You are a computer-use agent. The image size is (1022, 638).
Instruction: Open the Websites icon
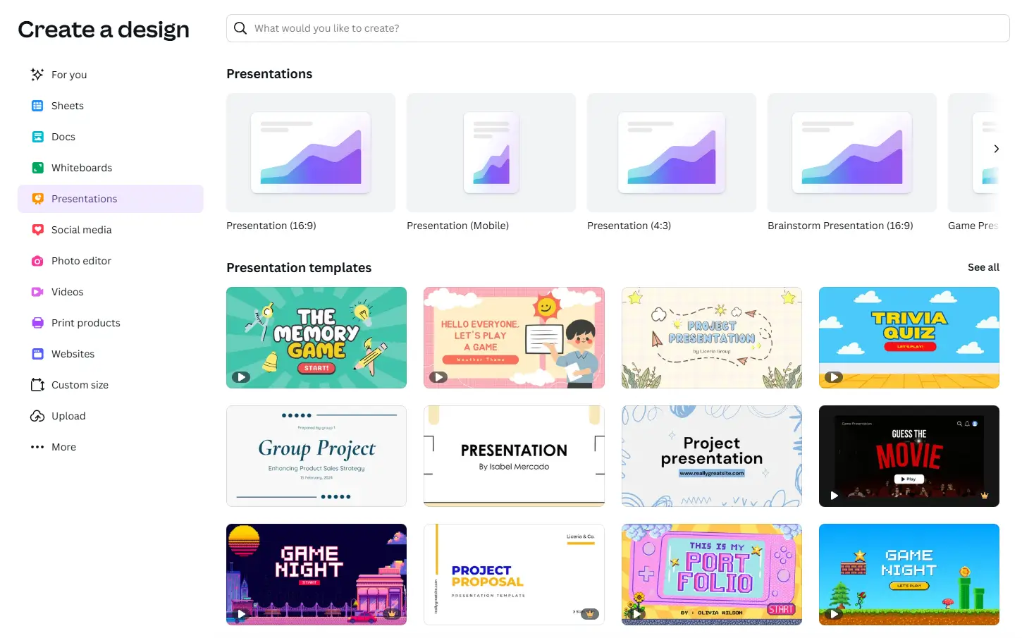click(37, 353)
